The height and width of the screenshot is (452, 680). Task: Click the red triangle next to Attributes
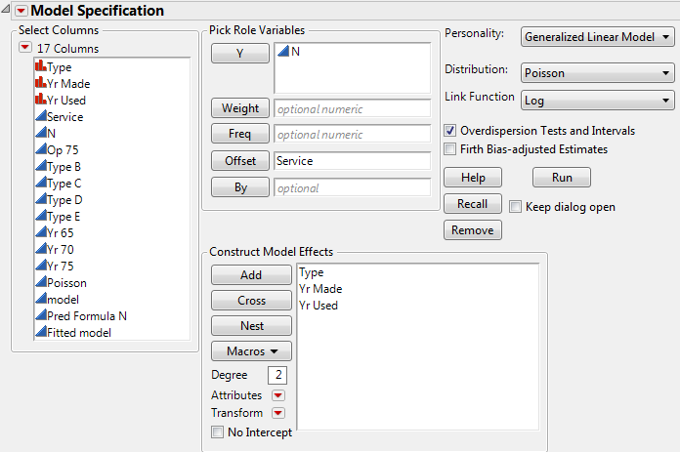[278, 395]
